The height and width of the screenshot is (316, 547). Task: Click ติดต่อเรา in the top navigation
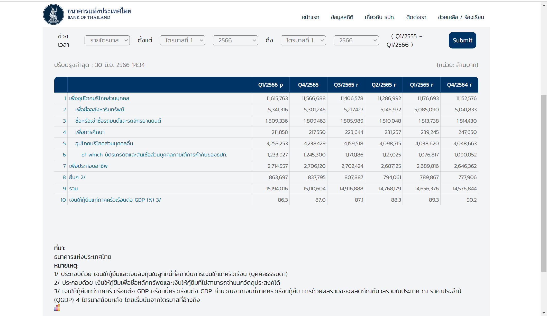point(416,17)
